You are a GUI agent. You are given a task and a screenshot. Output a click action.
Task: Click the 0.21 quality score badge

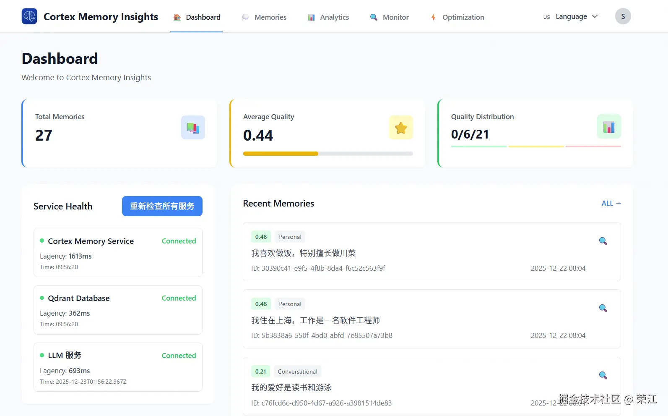tap(260, 372)
